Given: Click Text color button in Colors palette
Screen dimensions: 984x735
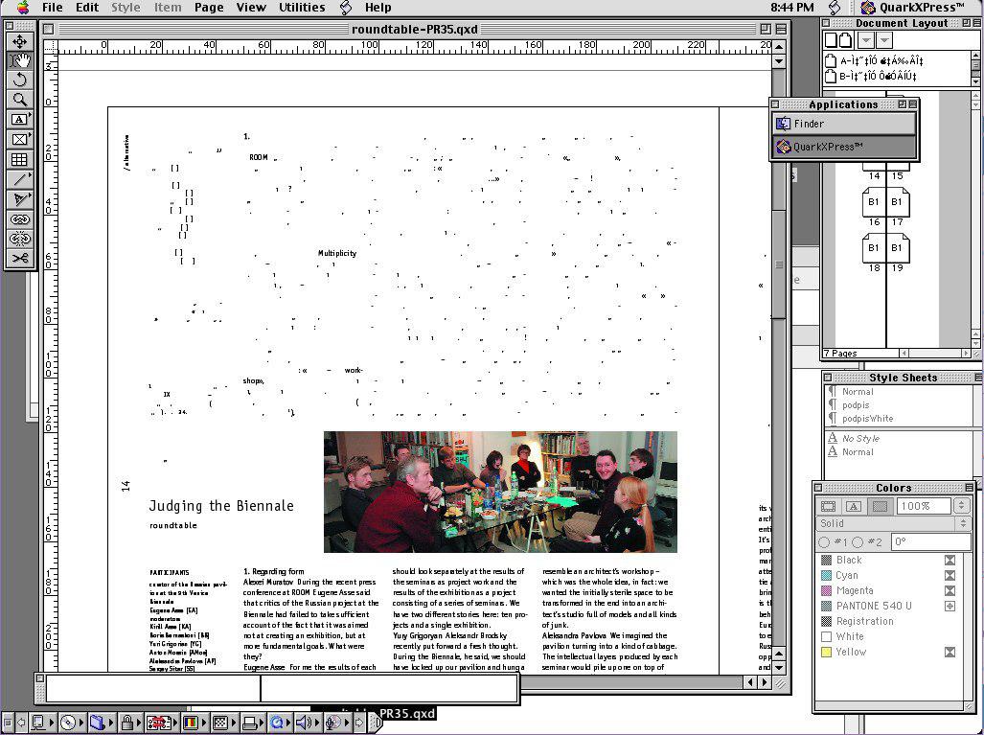Looking at the screenshot, I should [x=854, y=506].
